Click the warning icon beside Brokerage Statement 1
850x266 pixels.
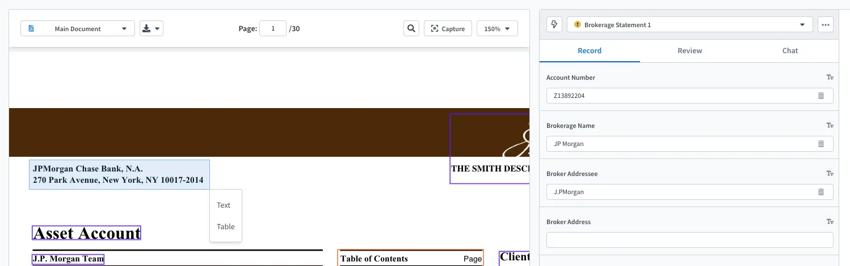(x=578, y=25)
